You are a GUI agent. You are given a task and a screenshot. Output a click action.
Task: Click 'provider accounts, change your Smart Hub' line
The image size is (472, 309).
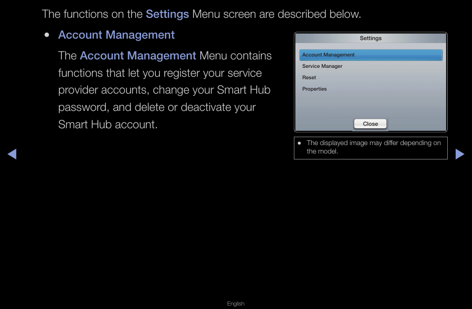pos(164,90)
